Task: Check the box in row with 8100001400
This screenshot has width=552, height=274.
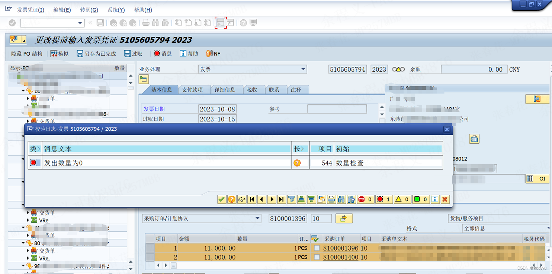Action: (x=317, y=257)
